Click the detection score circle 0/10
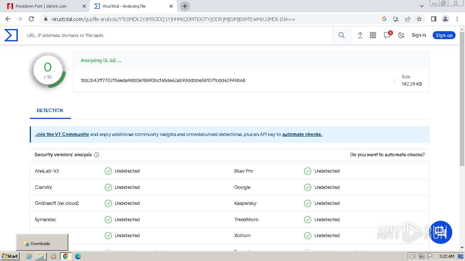 click(48, 71)
